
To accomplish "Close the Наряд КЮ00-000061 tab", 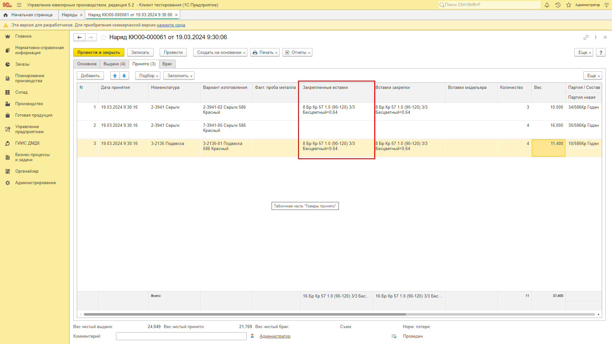I will pos(176,15).
